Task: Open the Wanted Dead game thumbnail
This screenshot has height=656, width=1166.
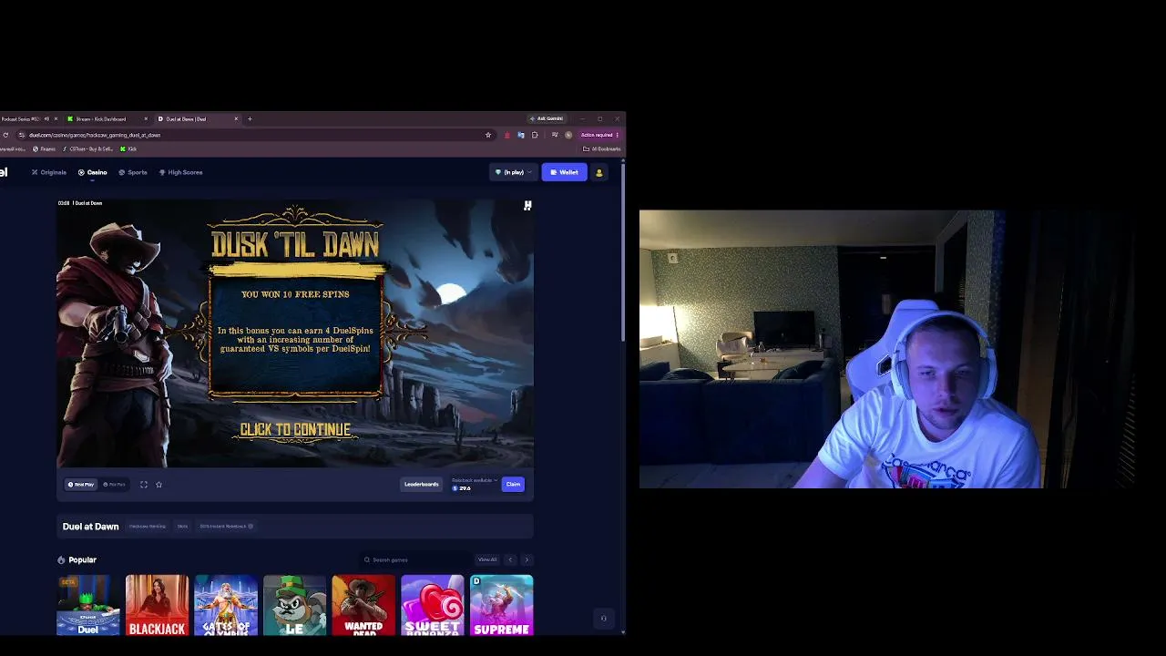Action: point(363,605)
